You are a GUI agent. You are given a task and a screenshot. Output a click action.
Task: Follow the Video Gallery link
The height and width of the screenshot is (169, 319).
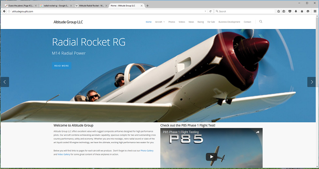(64, 154)
